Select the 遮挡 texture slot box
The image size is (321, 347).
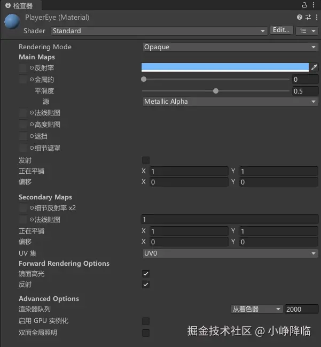(23, 136)
